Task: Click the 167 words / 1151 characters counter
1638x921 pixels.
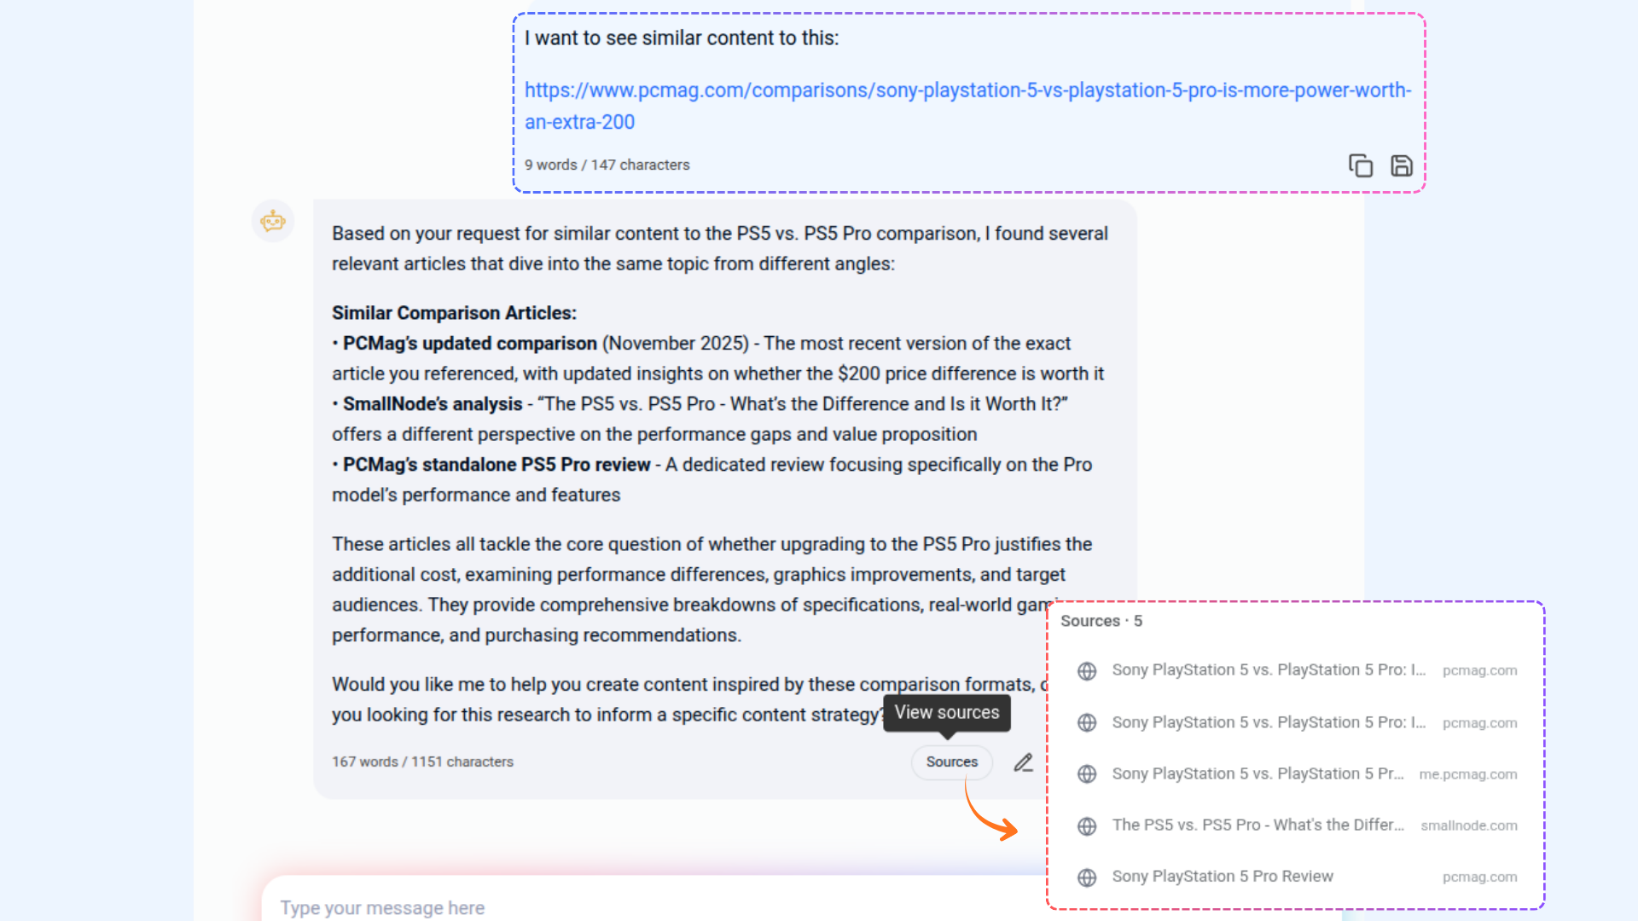Action: [423, 762]
